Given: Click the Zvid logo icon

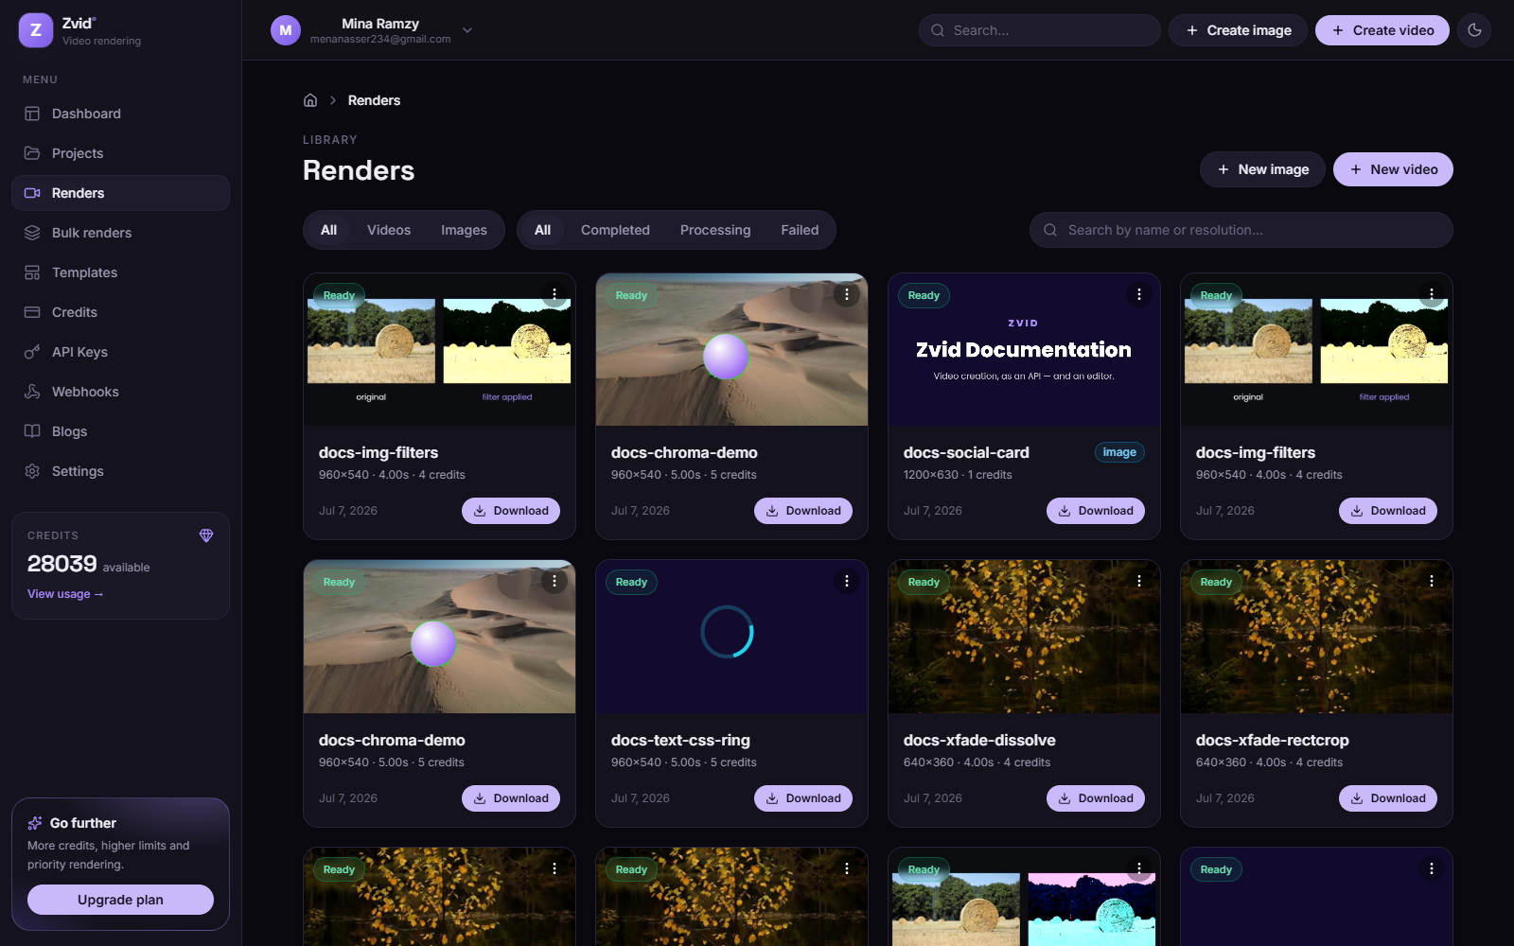Looking at the screenshot, I should click(x=36, y=30).
